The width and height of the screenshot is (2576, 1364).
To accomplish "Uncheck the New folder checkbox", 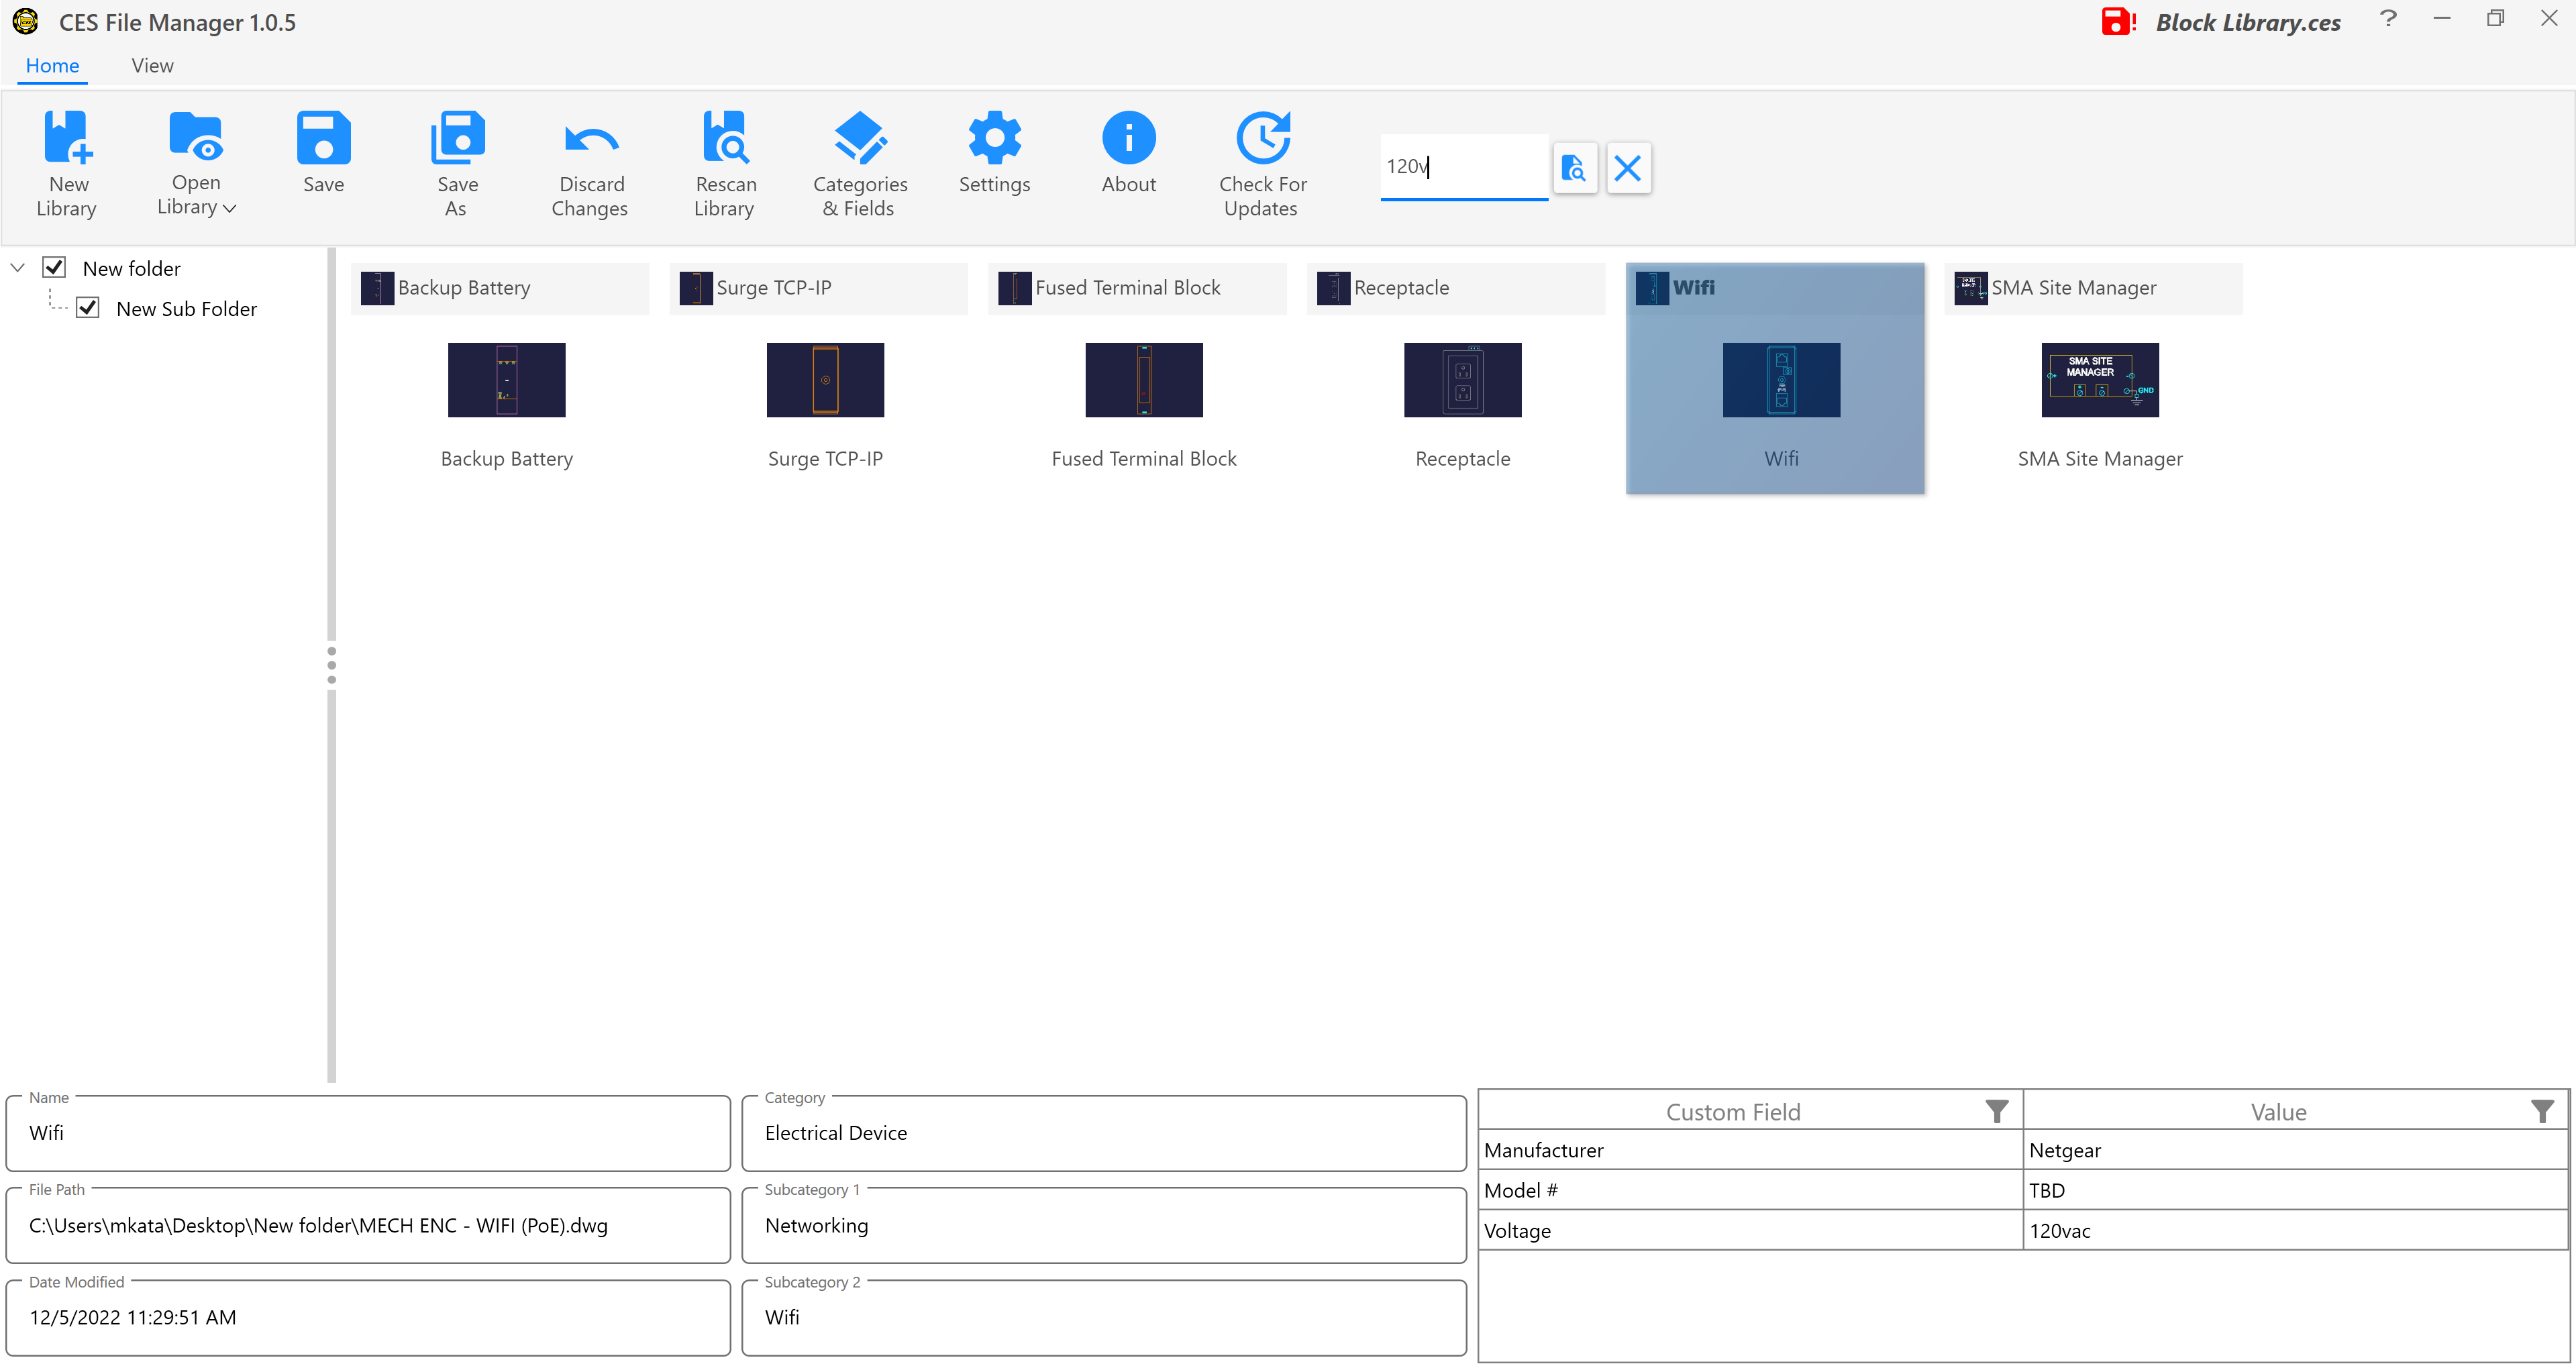I will (x=54, y=268).
